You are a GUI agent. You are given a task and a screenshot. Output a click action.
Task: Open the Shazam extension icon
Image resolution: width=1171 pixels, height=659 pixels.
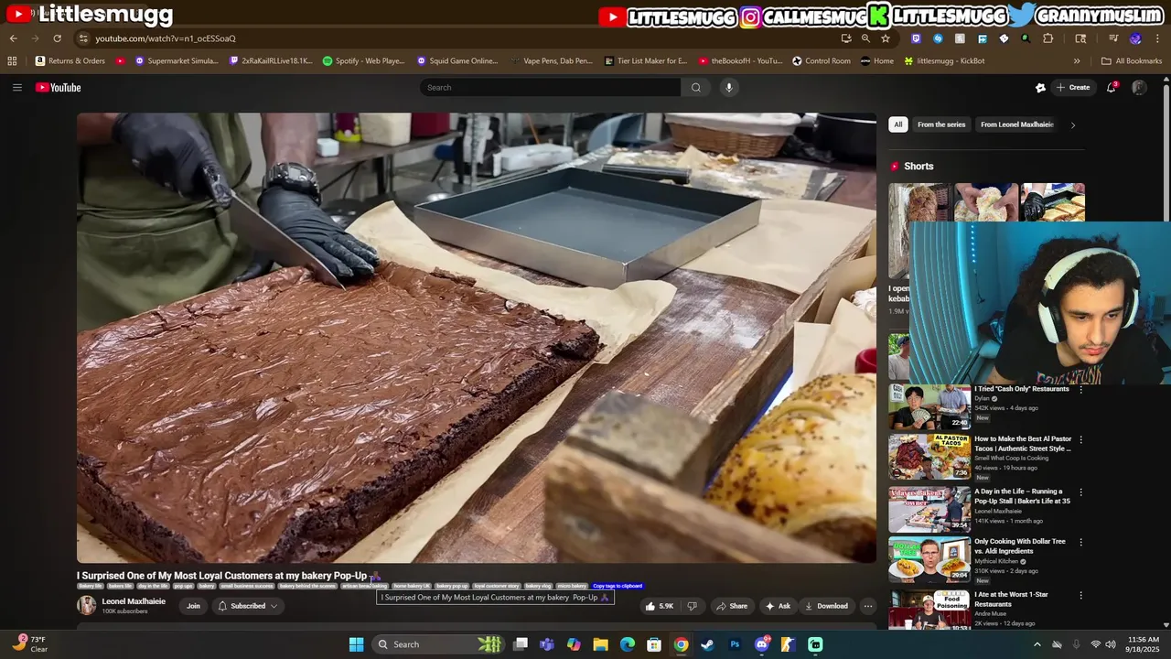pos(938,38)
